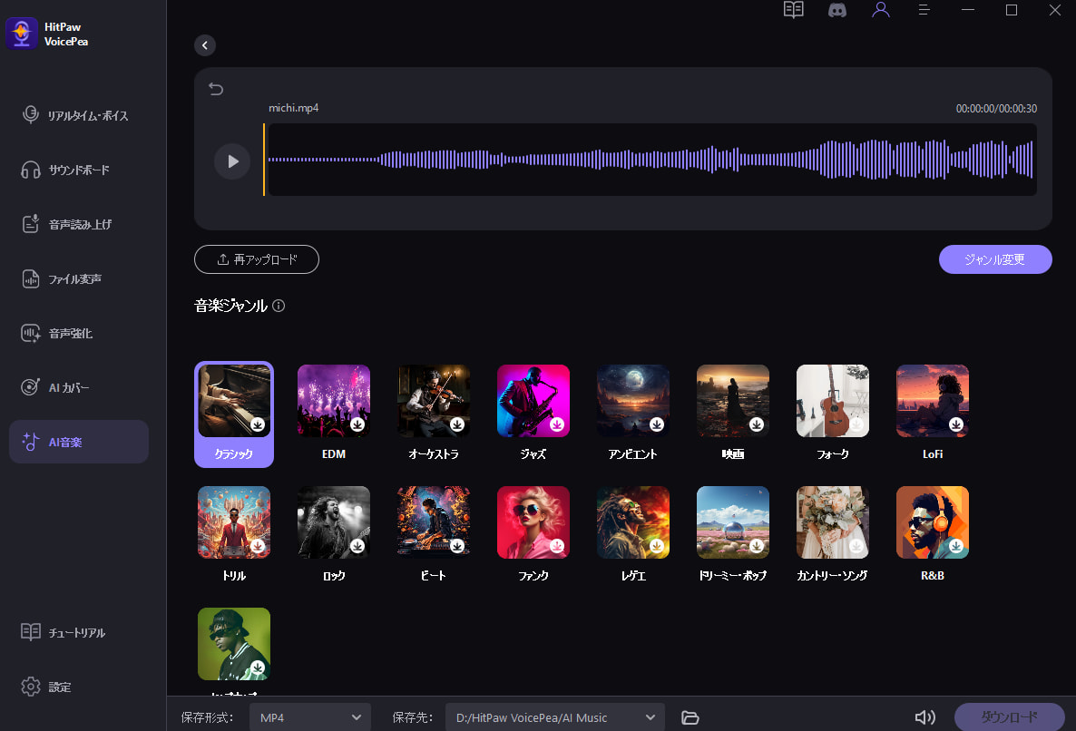Switch to Real-time Voice mode
The image size is (1076, 731).
pyautogui.click(x=78, y=115)
